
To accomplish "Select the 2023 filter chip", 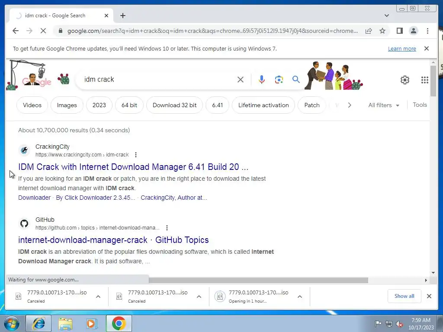I will 99,105.
